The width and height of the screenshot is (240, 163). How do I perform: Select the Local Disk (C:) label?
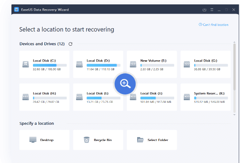(44, 61)
